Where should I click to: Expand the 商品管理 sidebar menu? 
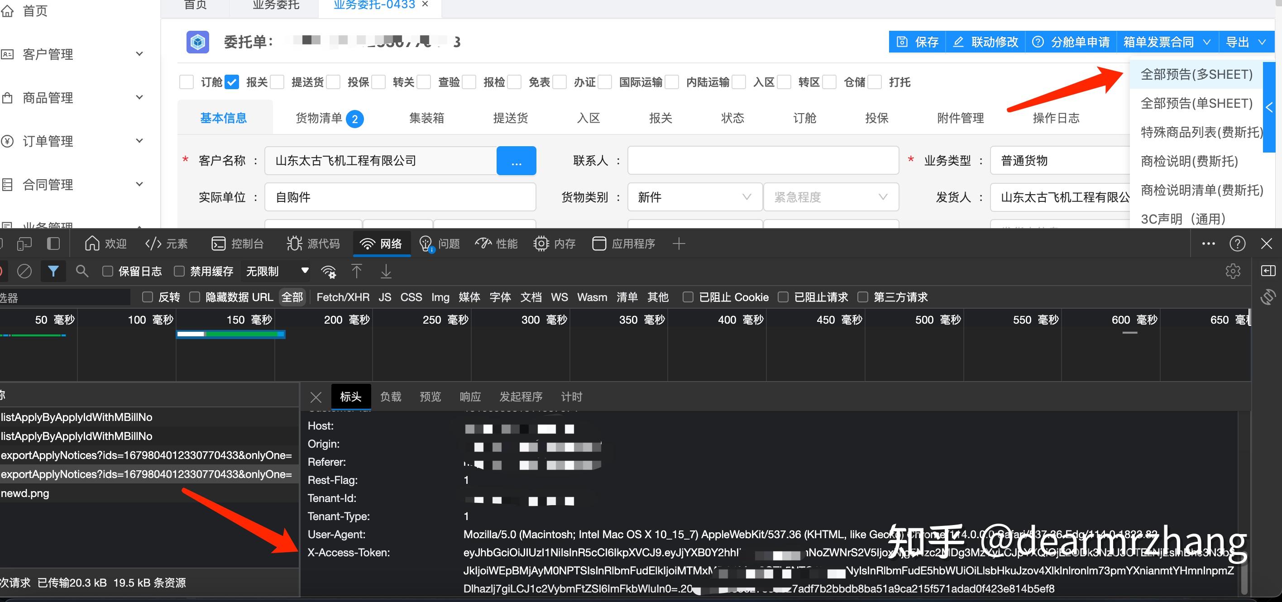(x=140, y=97)
